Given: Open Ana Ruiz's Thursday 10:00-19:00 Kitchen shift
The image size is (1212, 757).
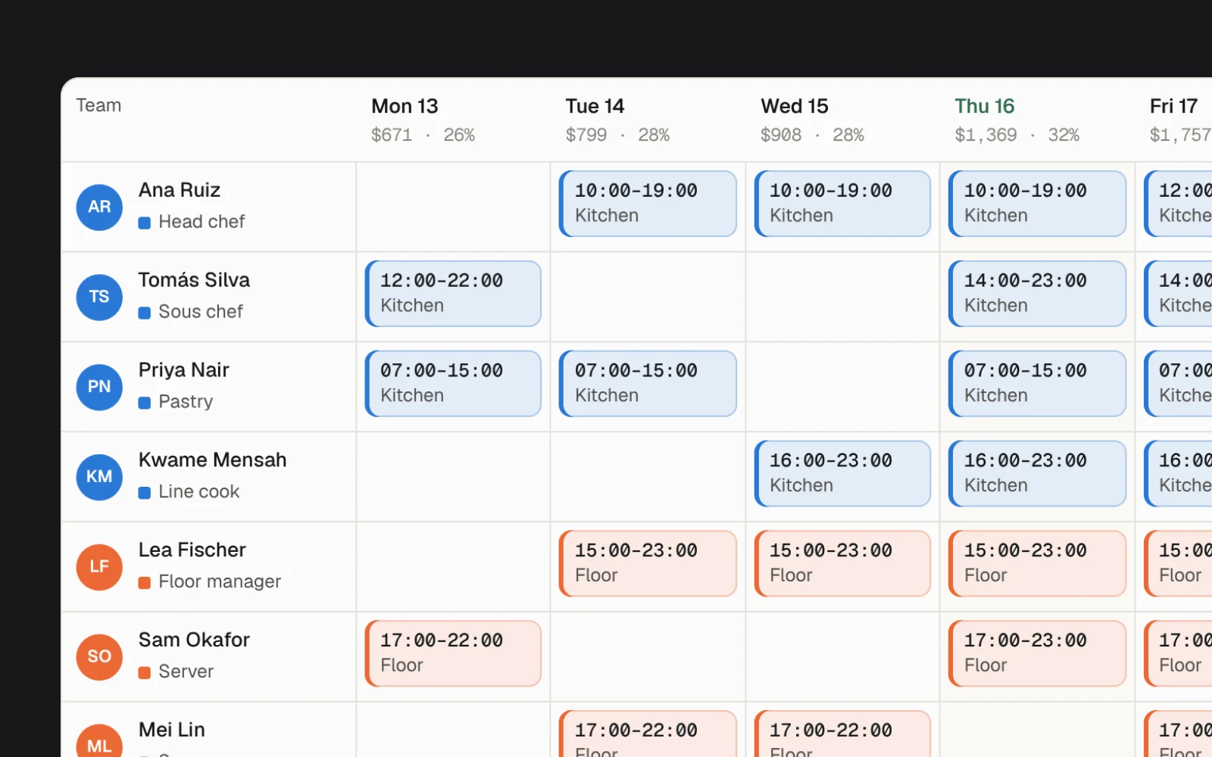Looking at the screenshot, I should (x=1037, y=204).
